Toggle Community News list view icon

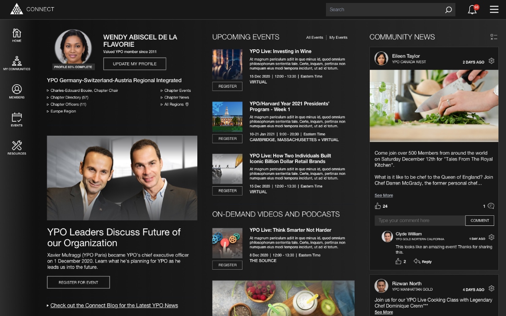[x=494, y=37]
